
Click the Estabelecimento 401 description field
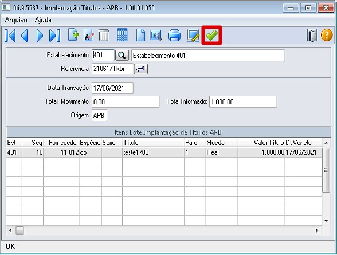coord(208,56)
